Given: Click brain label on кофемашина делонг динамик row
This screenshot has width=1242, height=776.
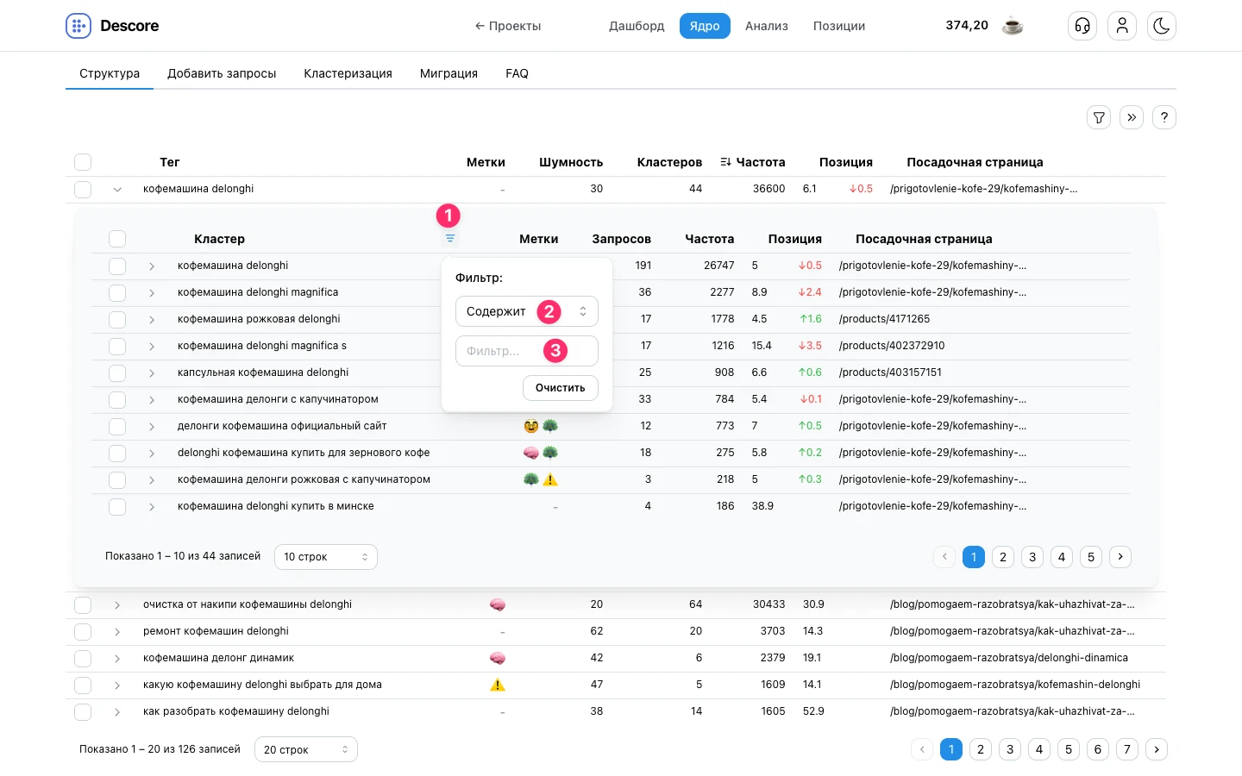Looking at the screenshot, I should tap(498, 658).
